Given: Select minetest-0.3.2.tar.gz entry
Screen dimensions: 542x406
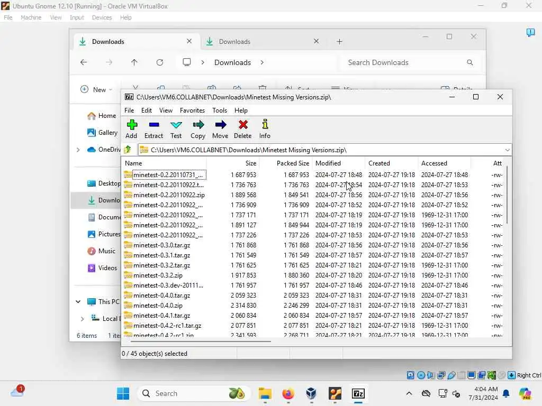Looking at the screenshot, I should click(313, 265).
